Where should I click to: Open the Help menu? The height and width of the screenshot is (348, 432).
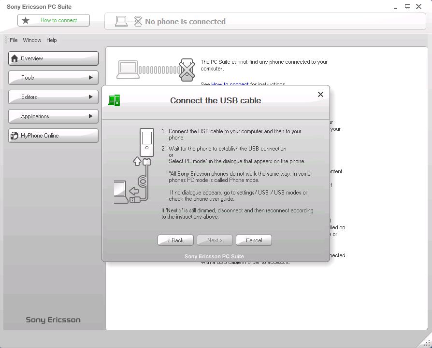coord(52,40)
